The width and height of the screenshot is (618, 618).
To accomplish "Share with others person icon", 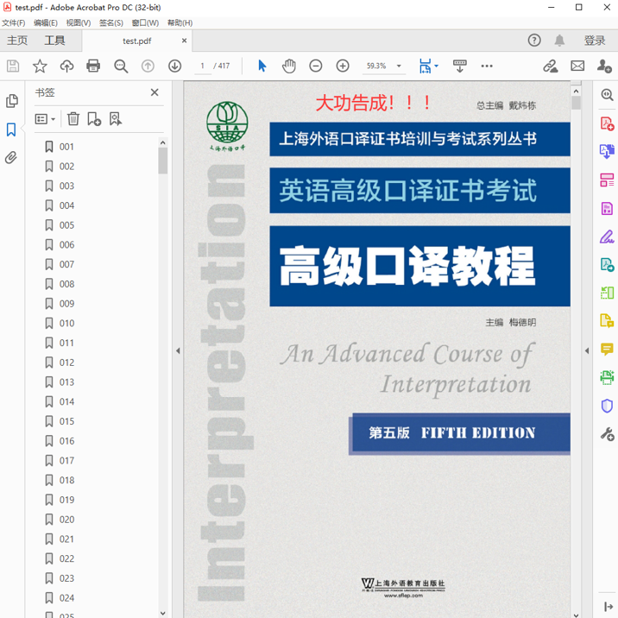I will pyautogui.click(x=604, y=66).
